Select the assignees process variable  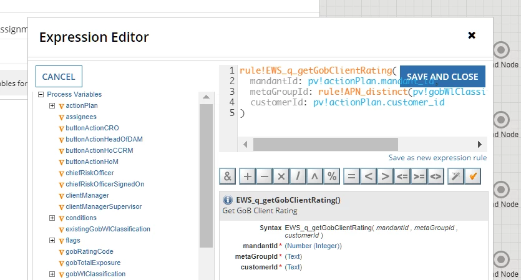click(81, 117)
